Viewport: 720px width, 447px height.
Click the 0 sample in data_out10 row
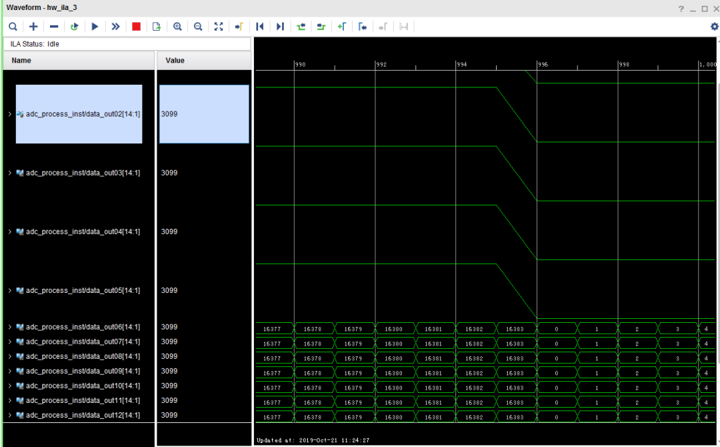point(557,388)
